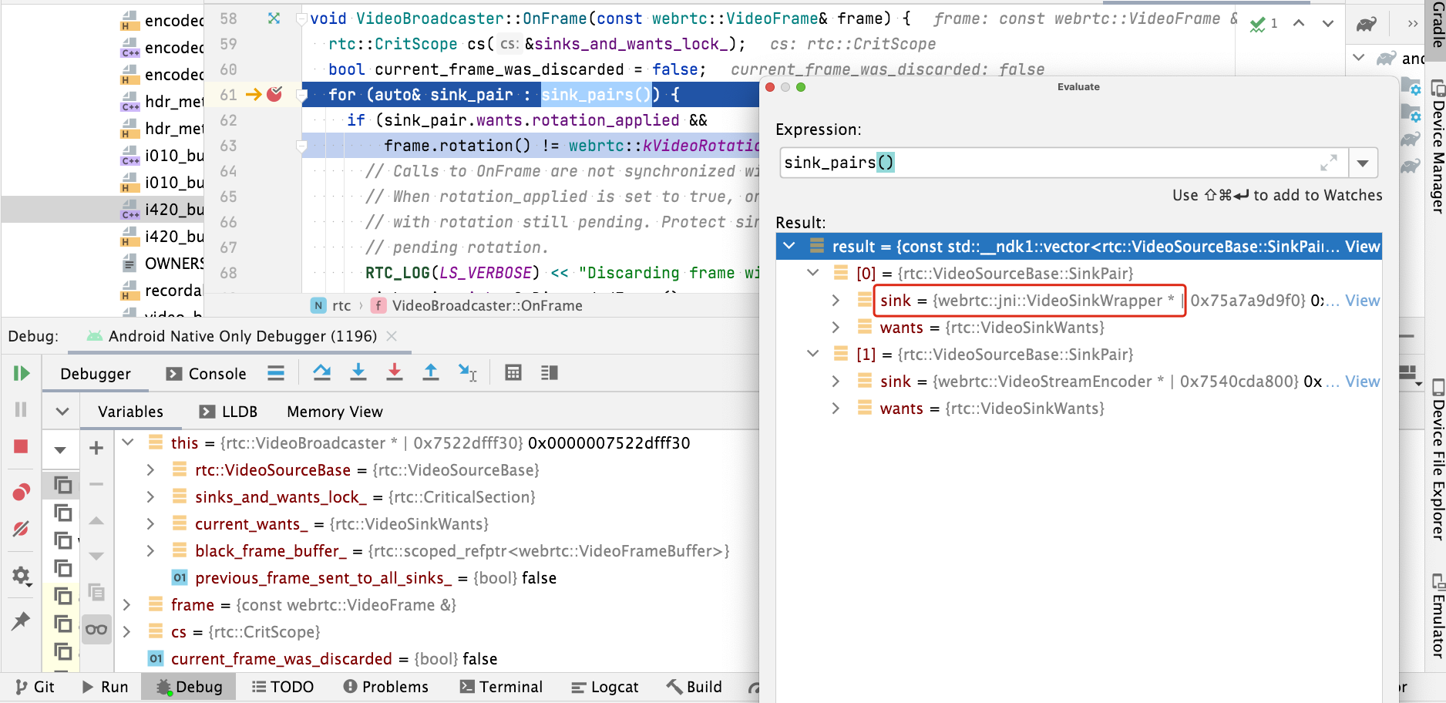Open the Logcat tool window button
Image resolution: width=1446 pixels, height=703 pixels.
coord(605,687)
